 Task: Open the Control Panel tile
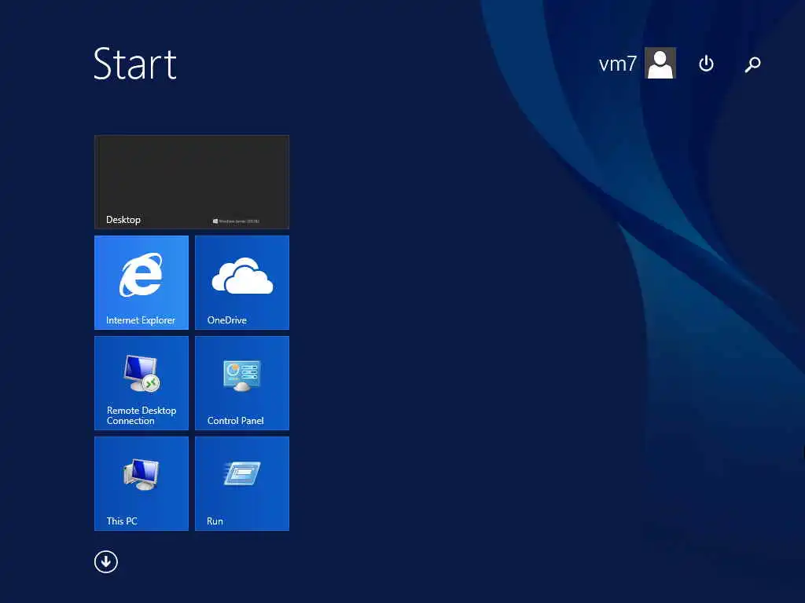click(242, 383)
